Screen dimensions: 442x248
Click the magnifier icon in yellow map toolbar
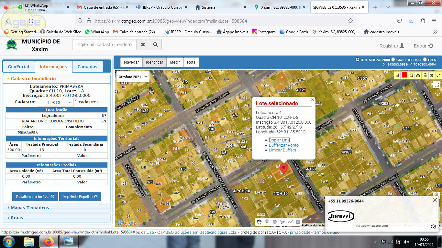(411, 75)
